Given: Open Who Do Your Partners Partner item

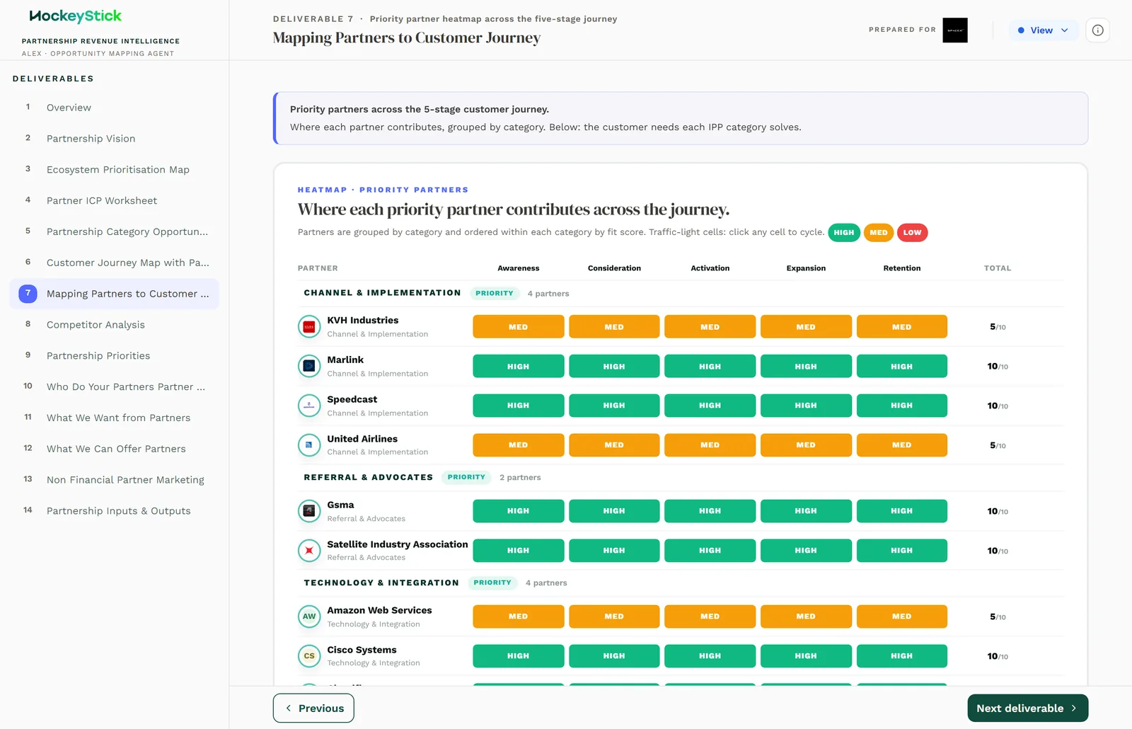Looking at the screenshot, I should [x=114, y=387].
